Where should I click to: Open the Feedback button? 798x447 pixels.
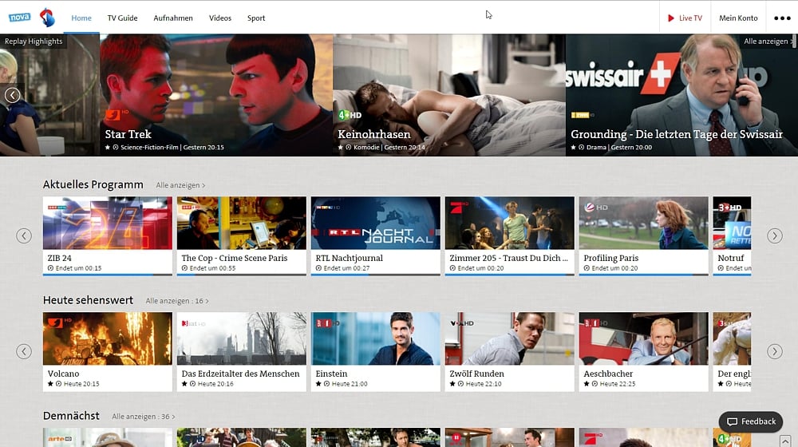point(751,421)
